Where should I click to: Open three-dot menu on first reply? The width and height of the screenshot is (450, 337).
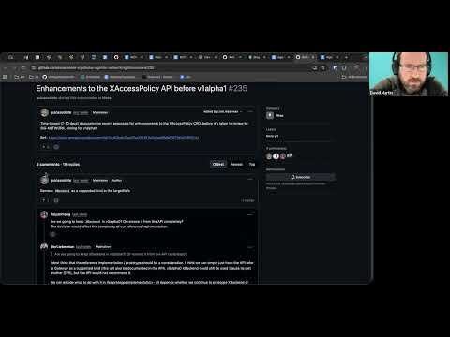[x=250, y=214]
